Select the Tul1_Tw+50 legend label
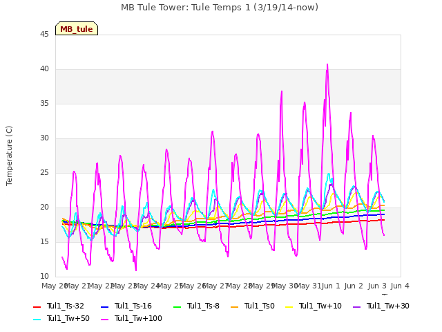The width and height of the screenshot is (442, 332). [68, 318]
